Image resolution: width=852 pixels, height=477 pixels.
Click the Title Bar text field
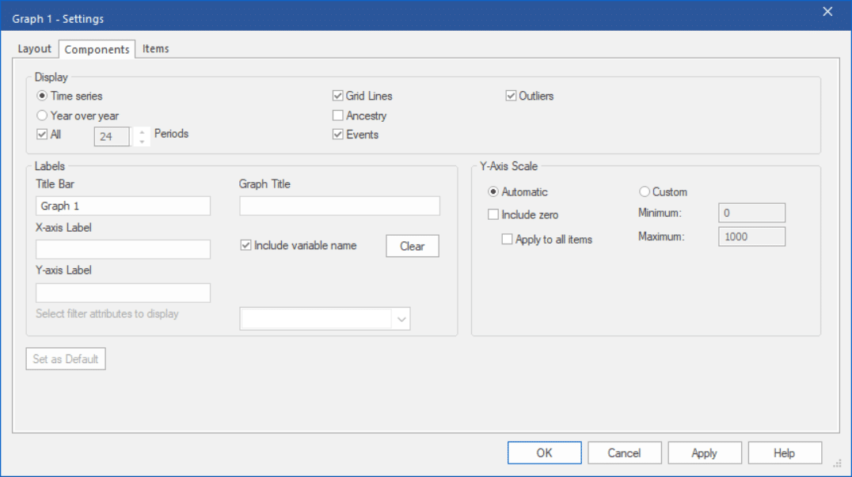tap(123, 206)
